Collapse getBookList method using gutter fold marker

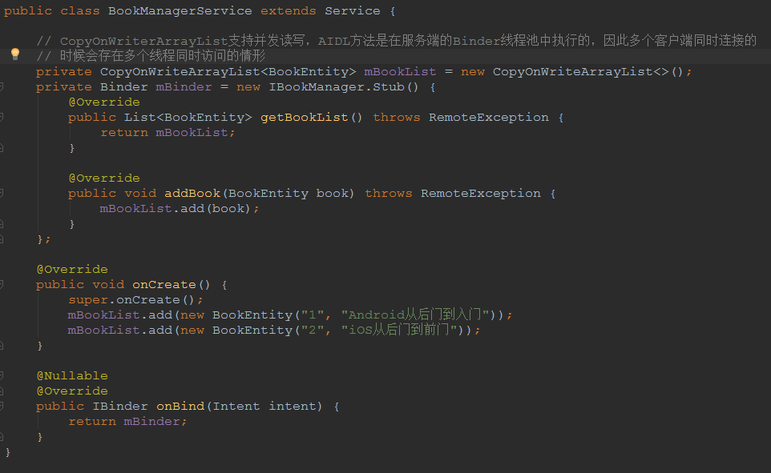coord(2,117)
